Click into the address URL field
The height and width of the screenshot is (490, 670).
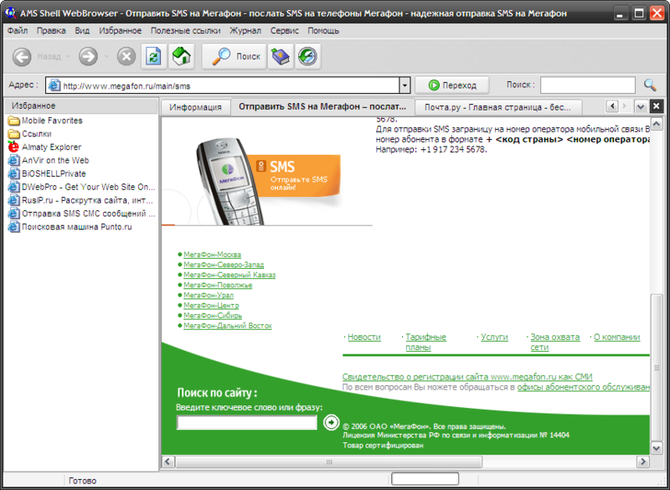pyautogui.click(x=229, y=86)
